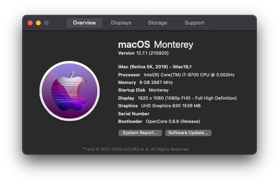Open the Displays tab

coord(121,23)
